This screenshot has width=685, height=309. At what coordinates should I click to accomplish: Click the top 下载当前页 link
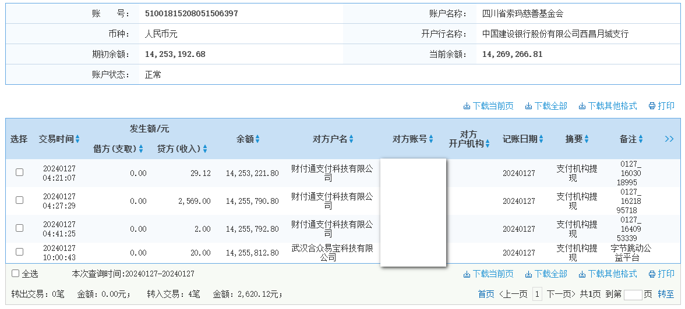(488, 106)
